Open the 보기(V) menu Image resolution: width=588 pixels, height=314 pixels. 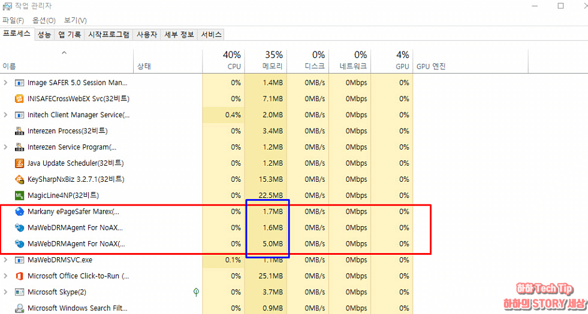point(75,20)
